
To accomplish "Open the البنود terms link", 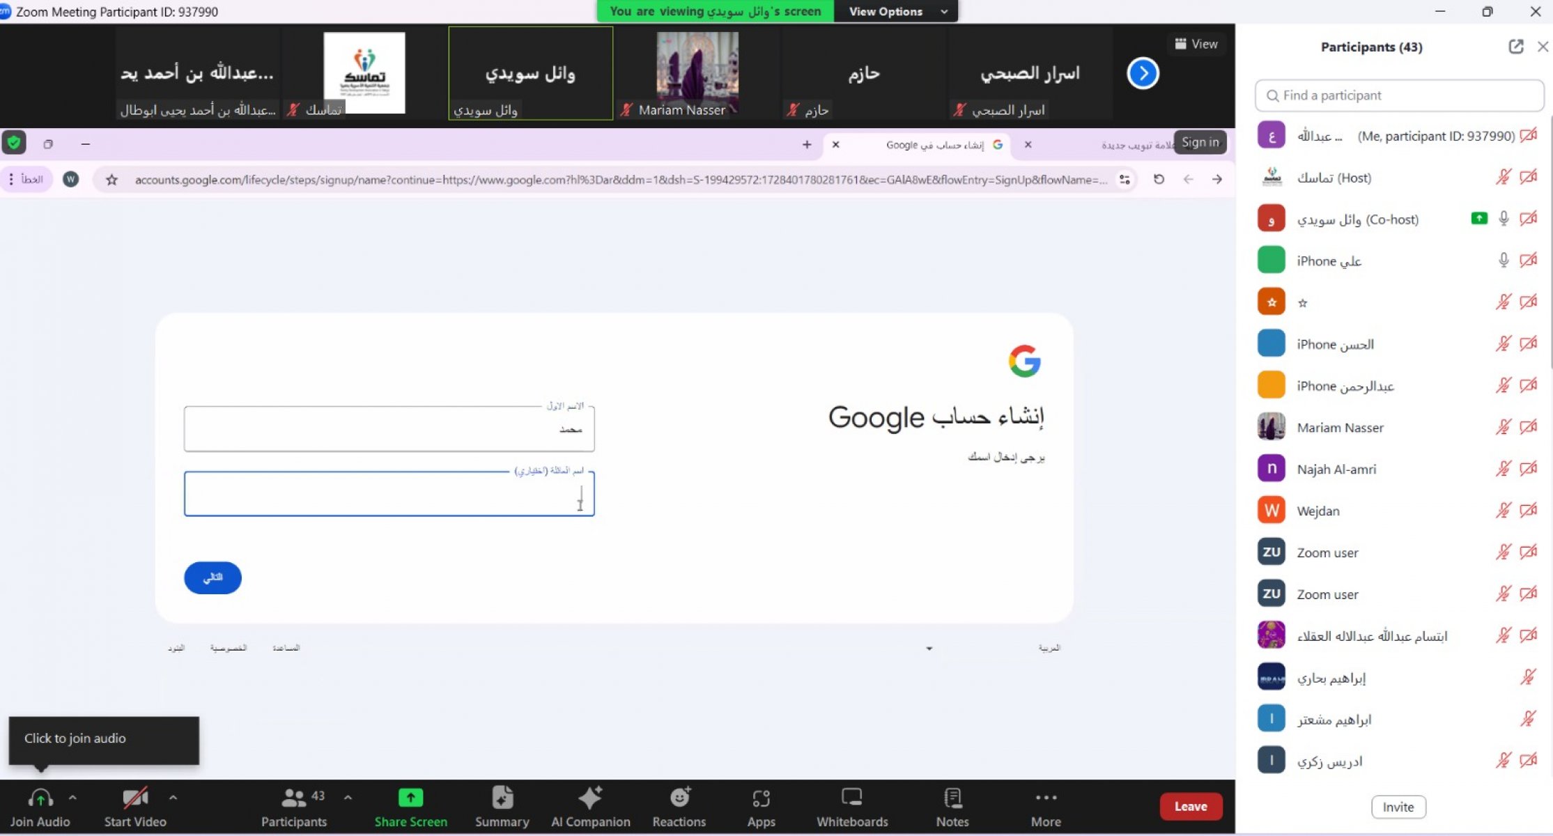I will (176, 648).
